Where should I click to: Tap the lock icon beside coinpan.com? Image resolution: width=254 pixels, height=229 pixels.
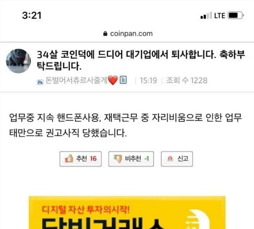coord(105,34)
